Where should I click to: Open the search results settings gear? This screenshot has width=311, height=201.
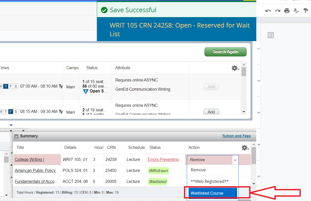point(235,68)
